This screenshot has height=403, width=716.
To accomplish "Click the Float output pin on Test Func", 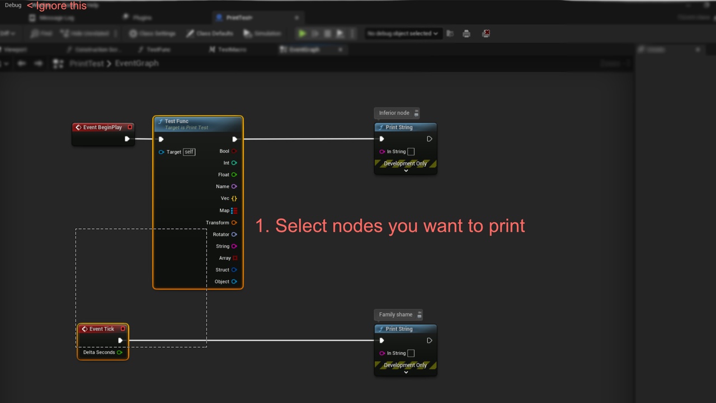I will pos(234,175).
